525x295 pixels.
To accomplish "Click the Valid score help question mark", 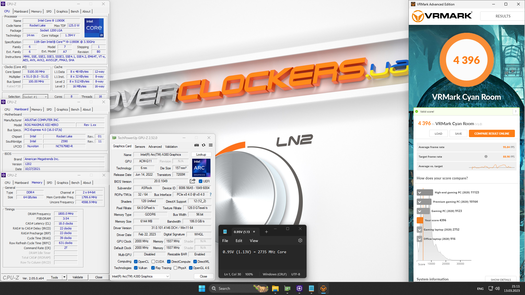I will [x=516, y=111].
